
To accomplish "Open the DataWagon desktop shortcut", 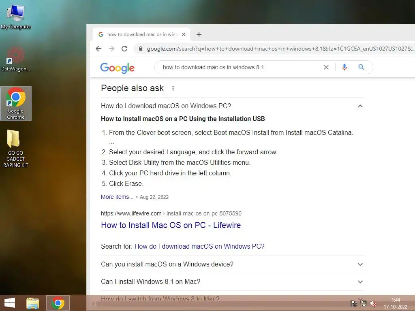I will click(16, 59).
